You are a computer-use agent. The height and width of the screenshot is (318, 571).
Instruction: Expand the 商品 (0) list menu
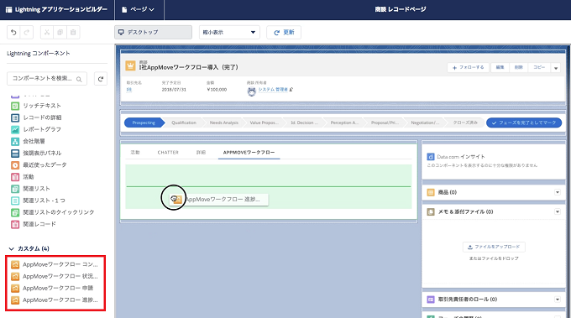558,192
